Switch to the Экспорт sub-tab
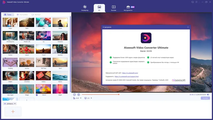This screenshot has width=213, height=120. 36,15
